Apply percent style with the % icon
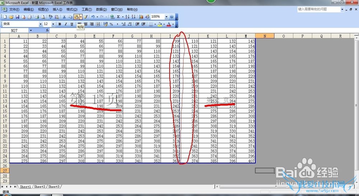The image size is (359, 196). click(111, 24)
